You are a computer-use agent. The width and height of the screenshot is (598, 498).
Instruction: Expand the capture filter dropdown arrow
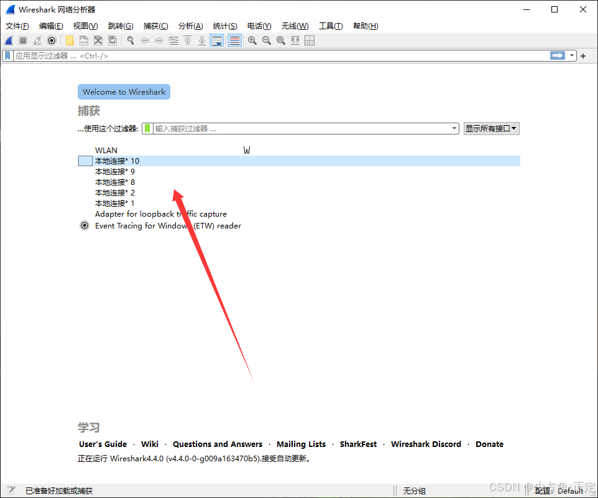point(454,129)
